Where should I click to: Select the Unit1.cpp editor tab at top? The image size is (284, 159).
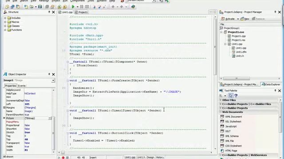point(66,12)
